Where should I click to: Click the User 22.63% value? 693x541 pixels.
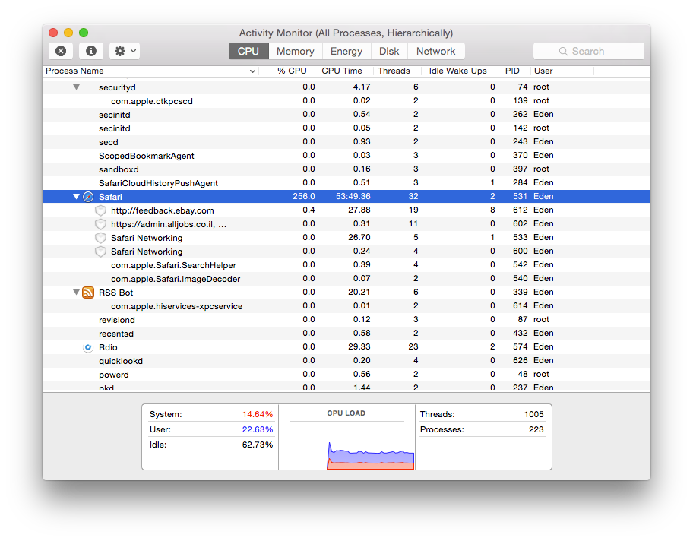point(258,429)
